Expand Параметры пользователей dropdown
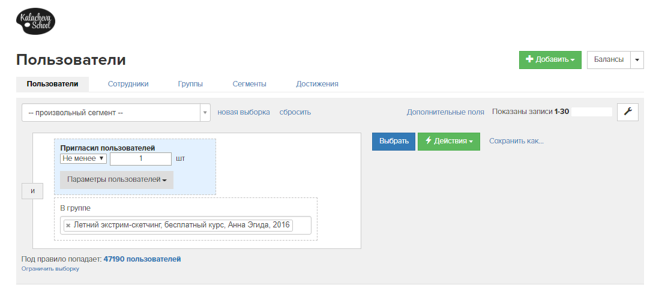 (116, 180)
